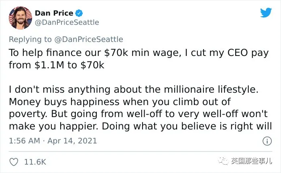Click the @DanPriceSeattle handle under the name

pyautogui.click(x=67, y=22)
